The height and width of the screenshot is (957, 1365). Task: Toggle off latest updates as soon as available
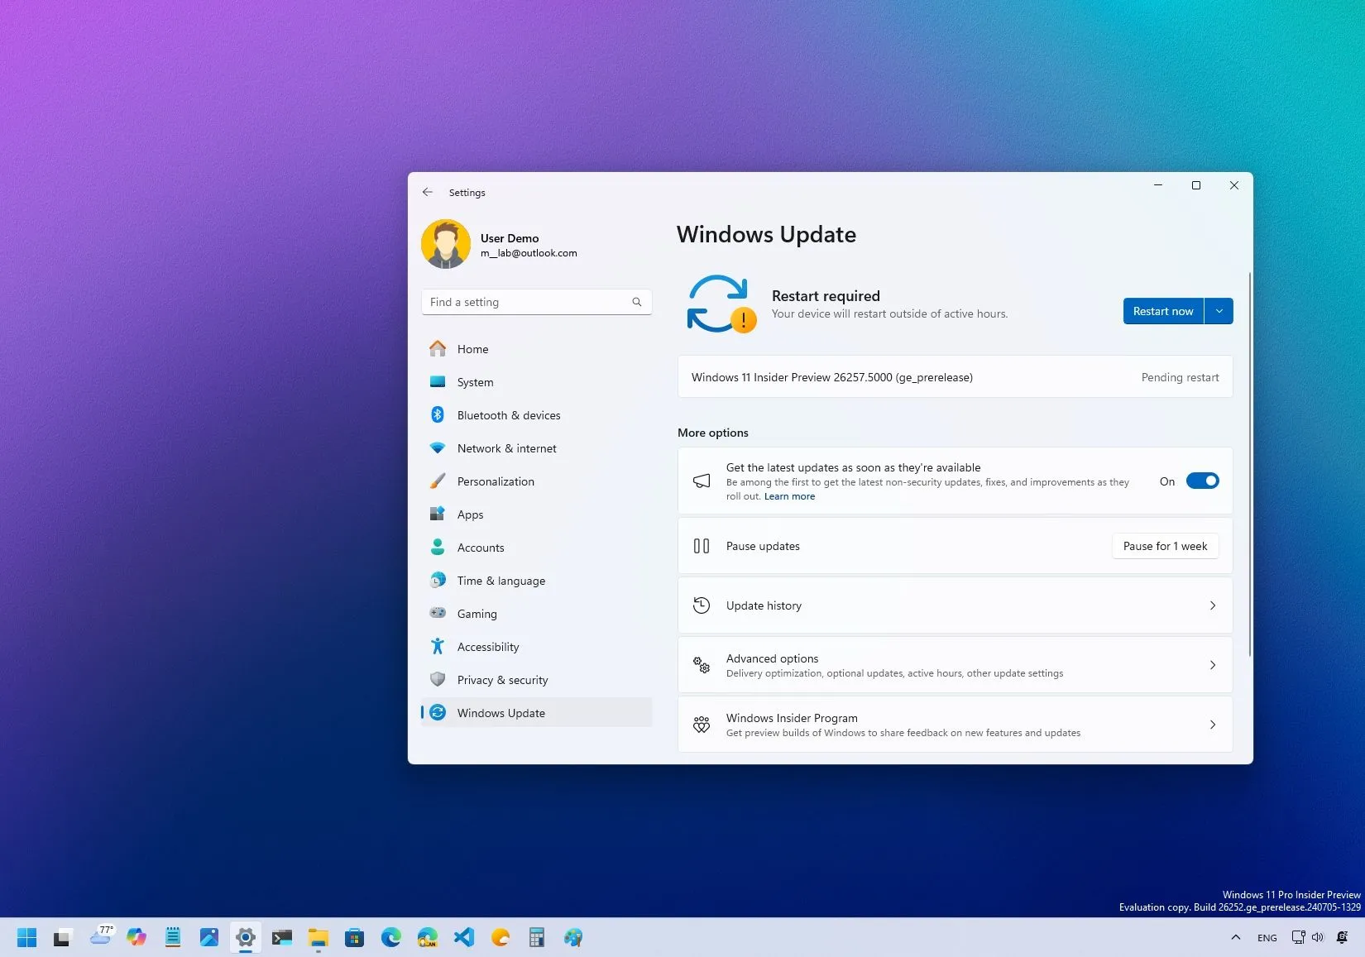1202,481
